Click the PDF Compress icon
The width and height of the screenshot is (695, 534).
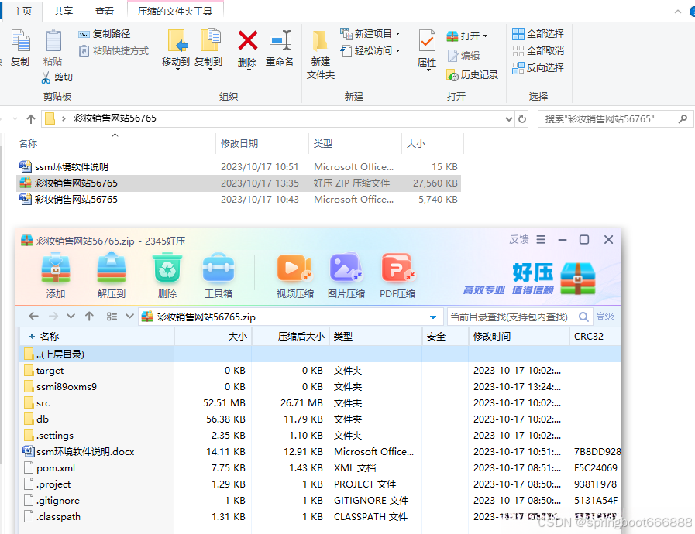398,268
